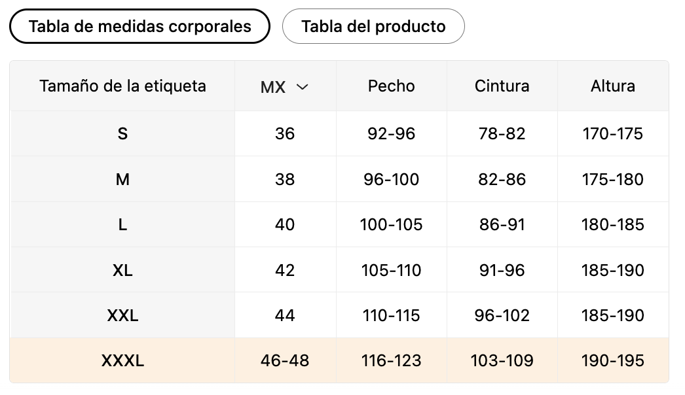685x395 pixels.
Task: Select the highlighted XXXL row label
Action: [122, 360]
